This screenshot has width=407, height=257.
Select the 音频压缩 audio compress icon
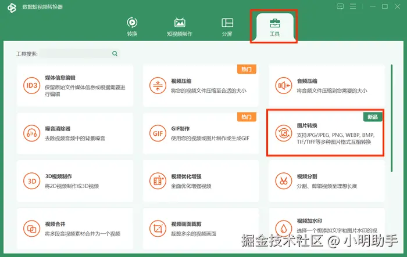pyautogui.click(x=284, y=85)
